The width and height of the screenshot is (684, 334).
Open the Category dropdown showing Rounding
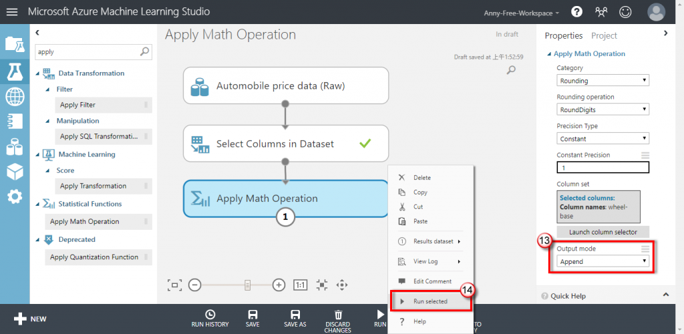click(x=603, y=81)
